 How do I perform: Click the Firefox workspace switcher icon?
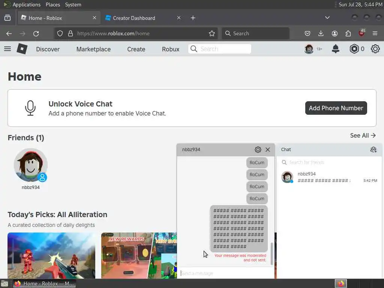click(340, 283)
